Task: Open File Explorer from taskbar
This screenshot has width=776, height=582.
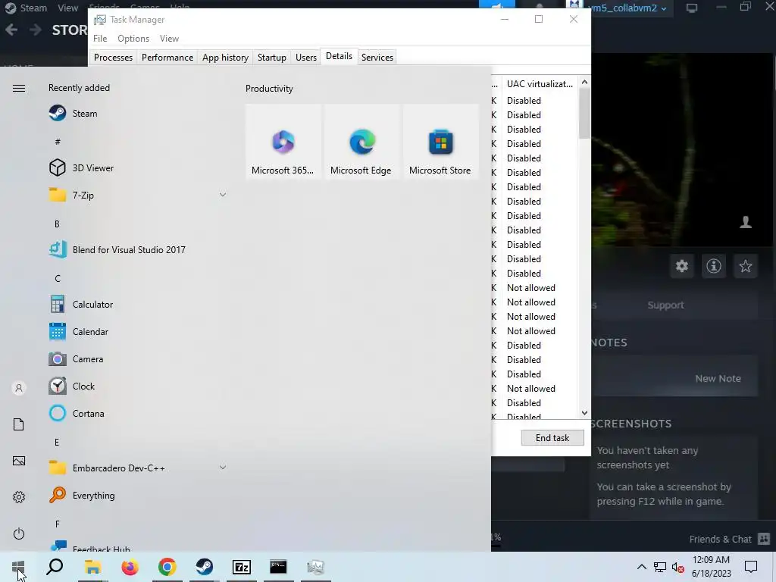Action: [x=92, y=567]
